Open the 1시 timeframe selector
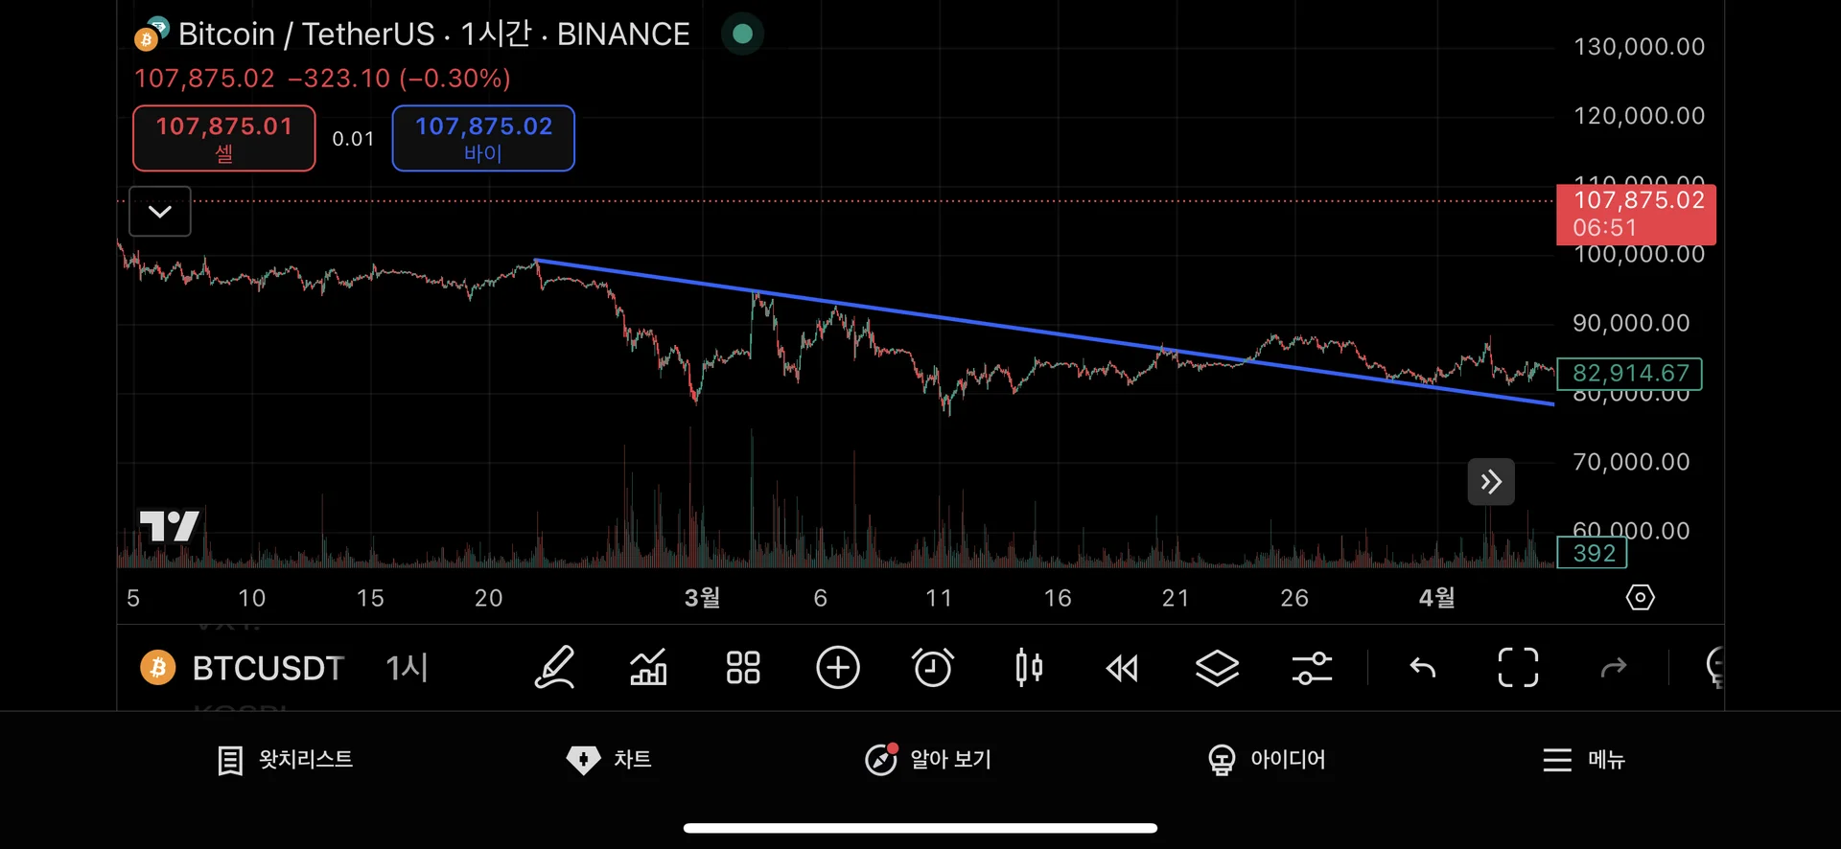Viewport: 1841px width, 849px height. pyautogui.click(x=407, y=668)
